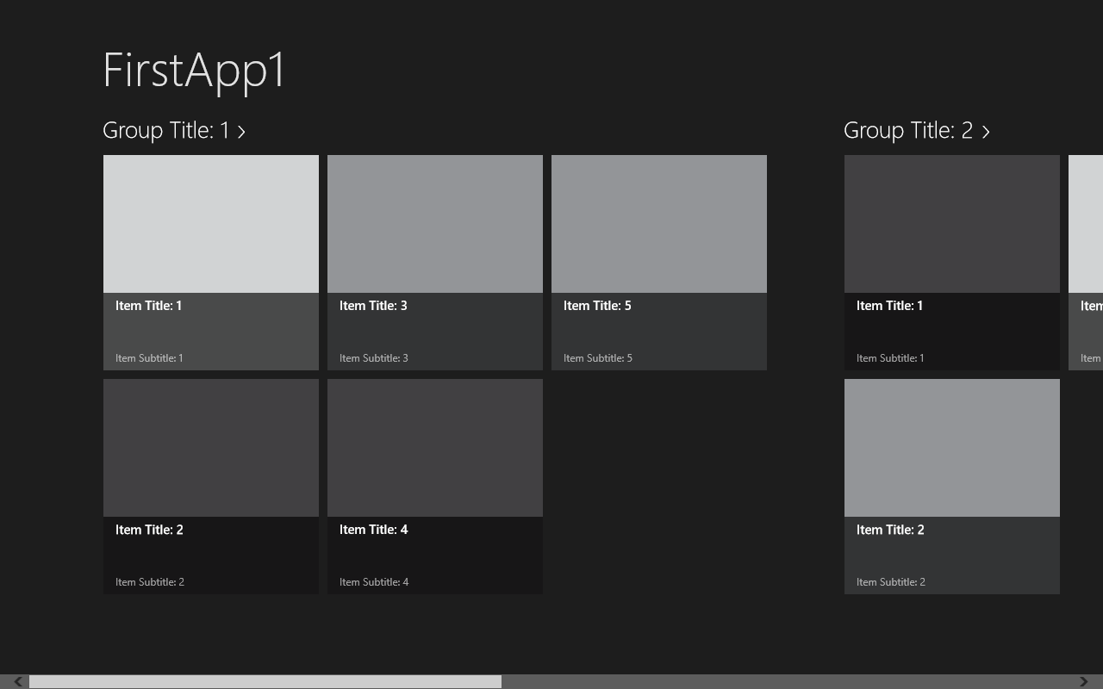Click the 'Item Subtitle: 4' text
Screen dimensions: 1103x689
point(374,582)
